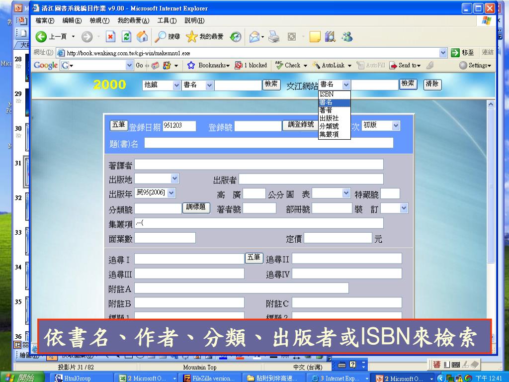Image resolution: width=509 pixels, height=382 pixels.
Task: Open the 編輯(E) menu
Action: click(72, 21)
